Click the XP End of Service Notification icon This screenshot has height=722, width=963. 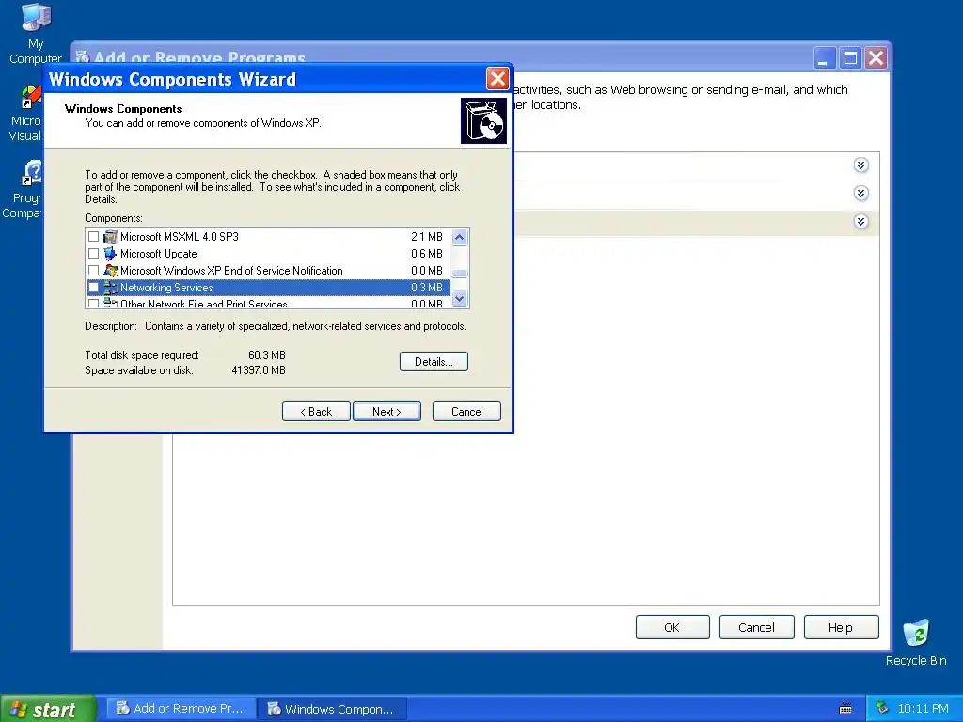point(111,271)
